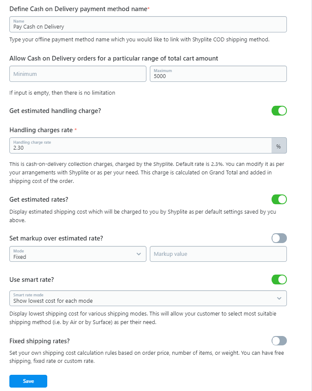312x391 pixels.
Task: Toggle Get estimated handling charge switch
Action: pos(279,111)
